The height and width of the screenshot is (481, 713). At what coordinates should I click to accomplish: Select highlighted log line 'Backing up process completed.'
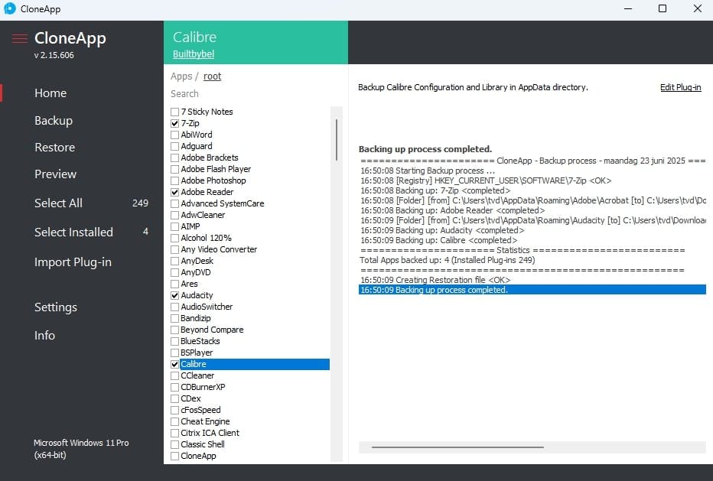coord(532,290)
